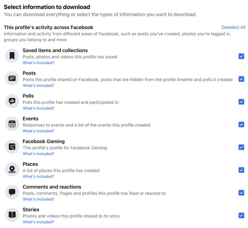Uncheck the Saved items and collections checkbox
This screenshot has height=228, width=248.
point(241,56)
